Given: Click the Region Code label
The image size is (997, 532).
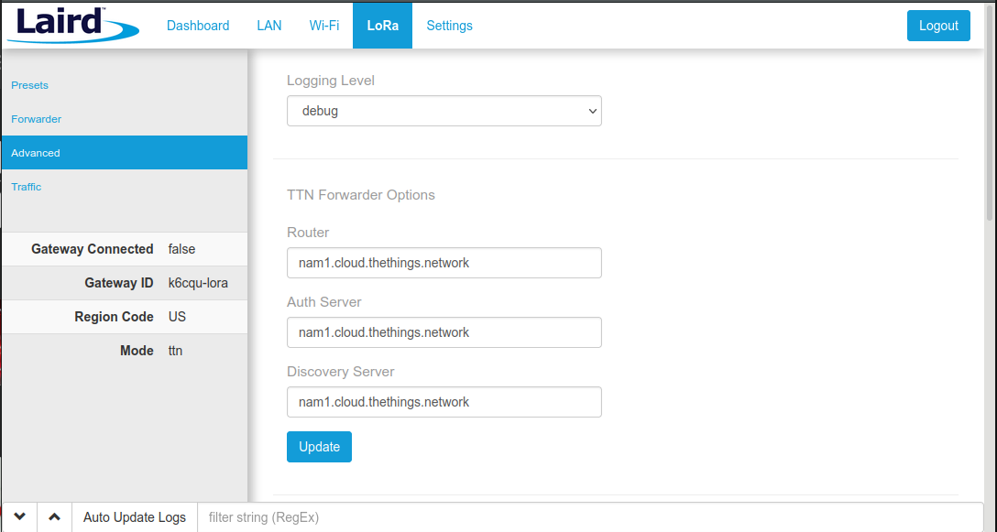Looking at the screenshot, I should point(114,317).
